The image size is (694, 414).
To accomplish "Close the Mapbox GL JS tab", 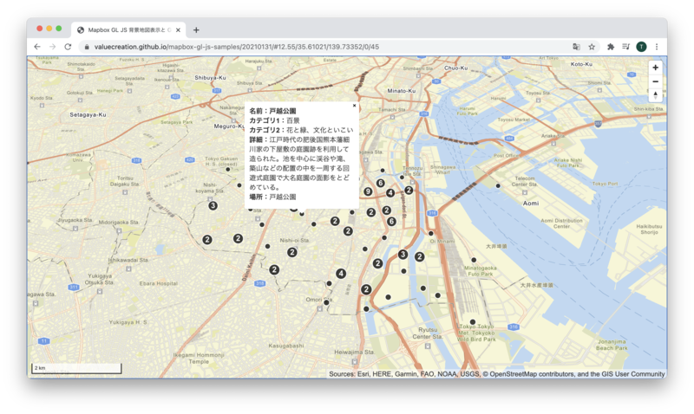I will pos(178,30).
